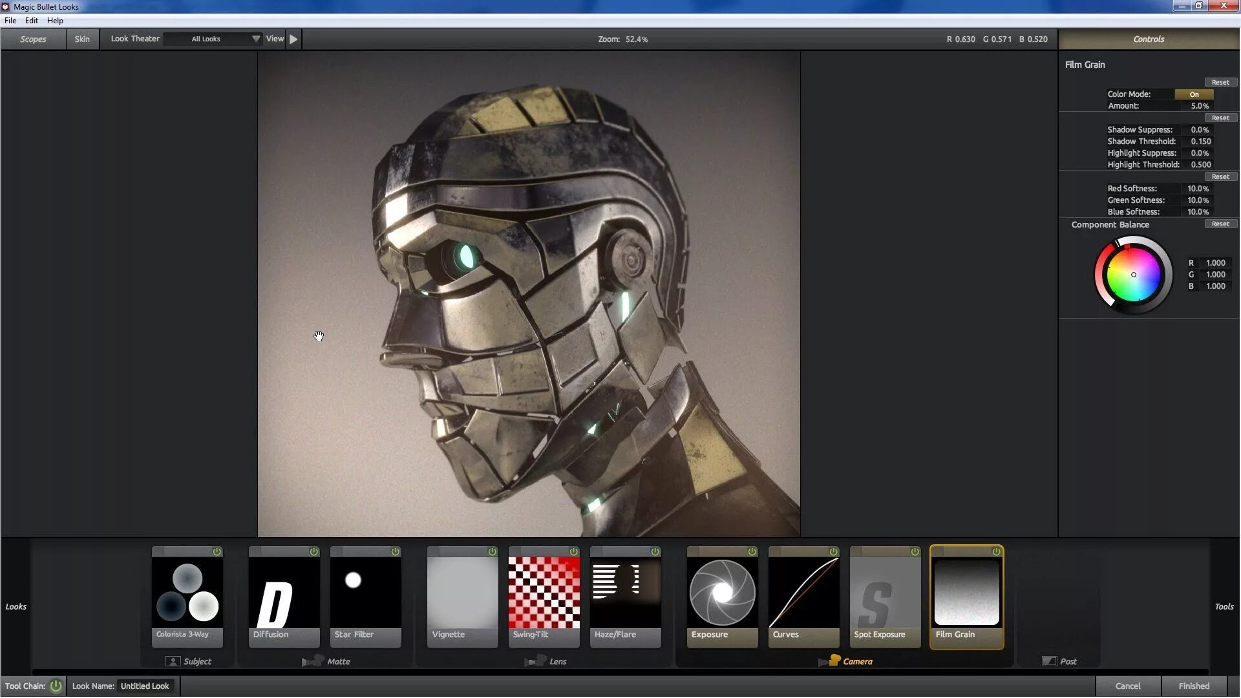The height and width of the screenshot is (698, 1241).
Task: Reset the Component Balance settings
Action: click(1220, 224)
